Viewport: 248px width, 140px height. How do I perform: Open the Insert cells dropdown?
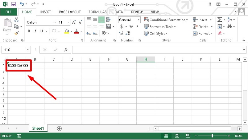click(211, 20)
